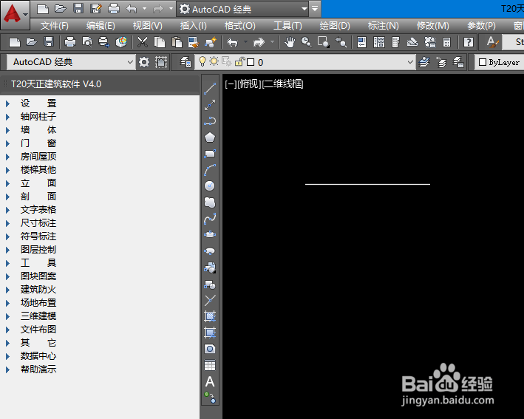Click the [-] viewport control label
Image resolution: width=524 pixels, height=419 pixels.
pyautogui.click(x=231, y=84)
